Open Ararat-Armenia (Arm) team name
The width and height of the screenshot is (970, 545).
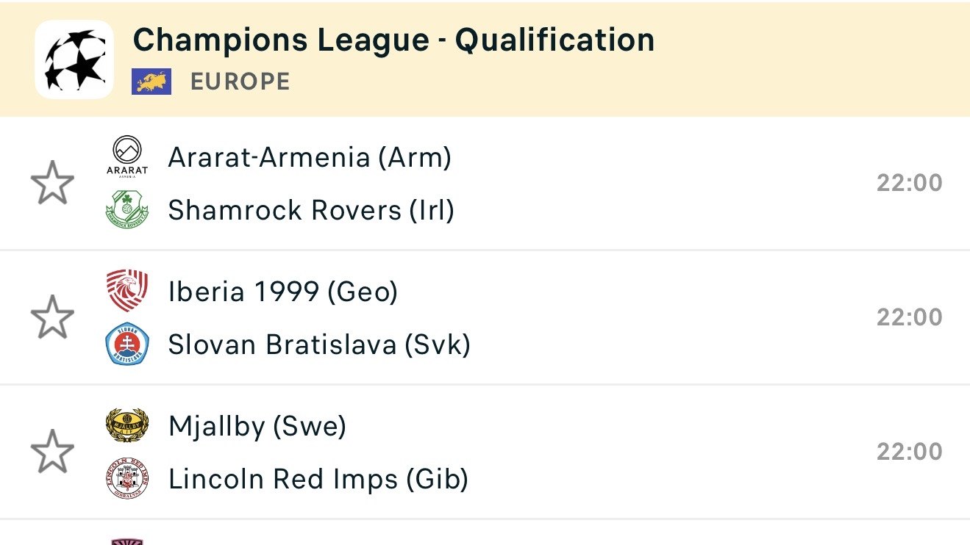tap(310, 156)
